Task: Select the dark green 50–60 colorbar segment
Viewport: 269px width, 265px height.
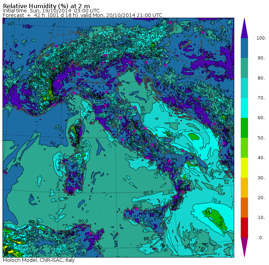Action: 244,128
